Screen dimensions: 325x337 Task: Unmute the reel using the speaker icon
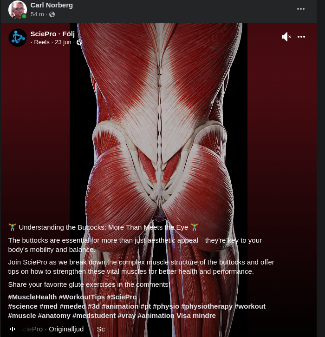[x=286, y=37]
